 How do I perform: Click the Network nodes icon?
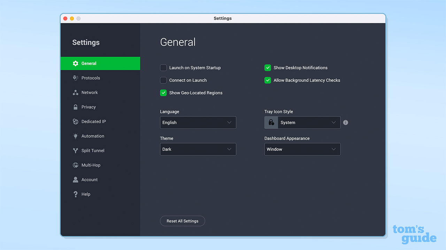(75, 92)
